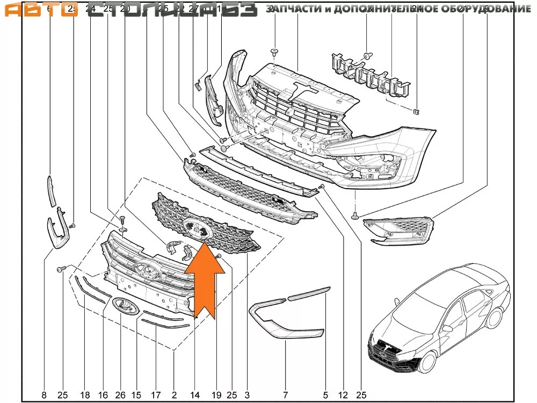The width and height of the screenshot is (537, 403).
Task: Click part number 8 at bottom left
Action: (x=44, y=395)
